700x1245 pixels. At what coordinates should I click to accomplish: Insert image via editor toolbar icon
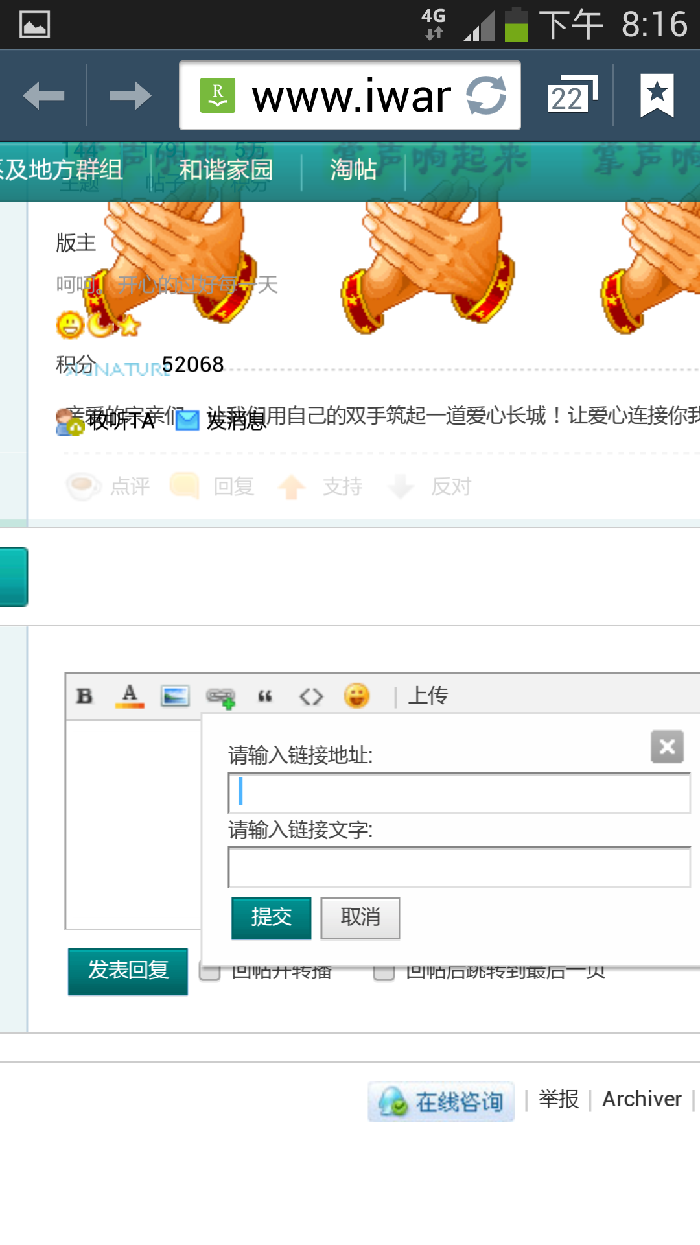point(175,696)
